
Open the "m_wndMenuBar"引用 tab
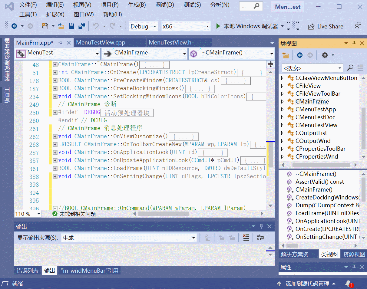[89, 271]
